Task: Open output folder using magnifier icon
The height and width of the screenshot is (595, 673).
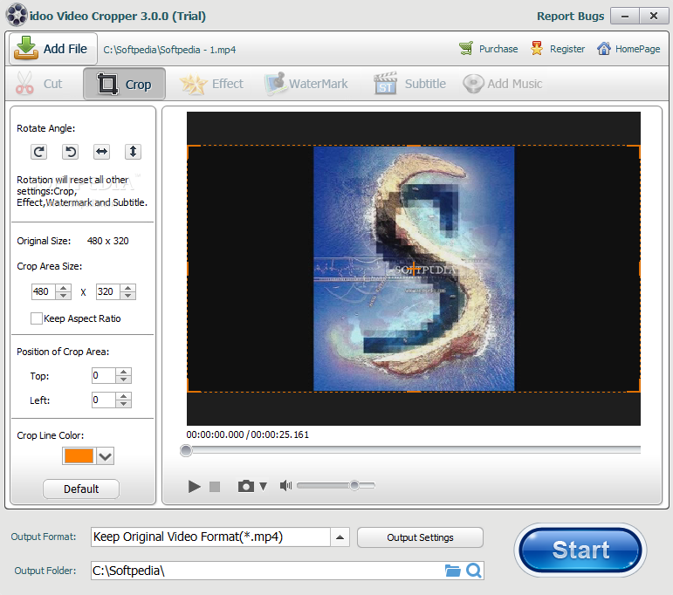Action: click(x=474, y=571)
